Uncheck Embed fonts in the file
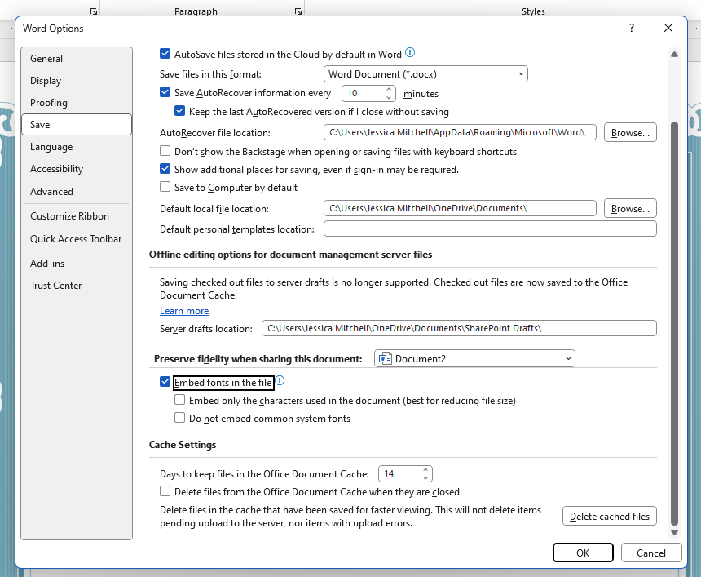 click(x=165, y=382)
